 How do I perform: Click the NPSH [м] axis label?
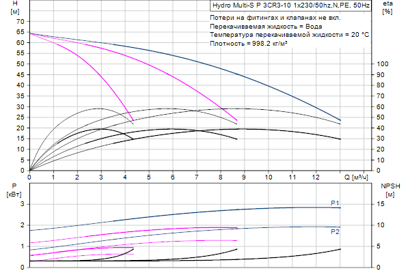click(x=390, y=190)
